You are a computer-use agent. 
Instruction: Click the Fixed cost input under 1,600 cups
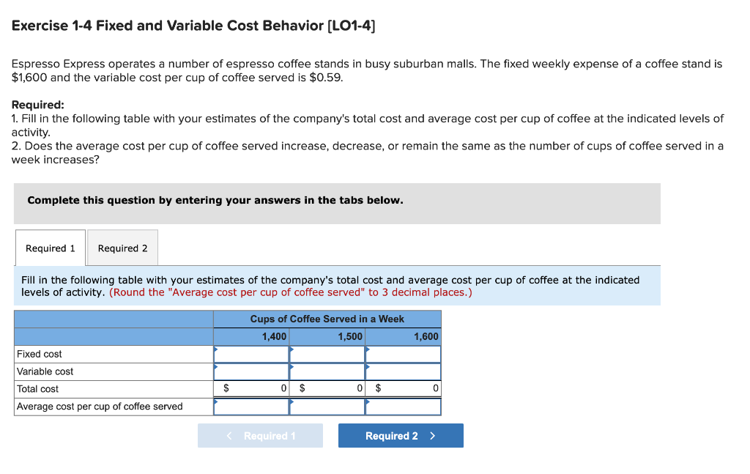[x=404, y=354]
